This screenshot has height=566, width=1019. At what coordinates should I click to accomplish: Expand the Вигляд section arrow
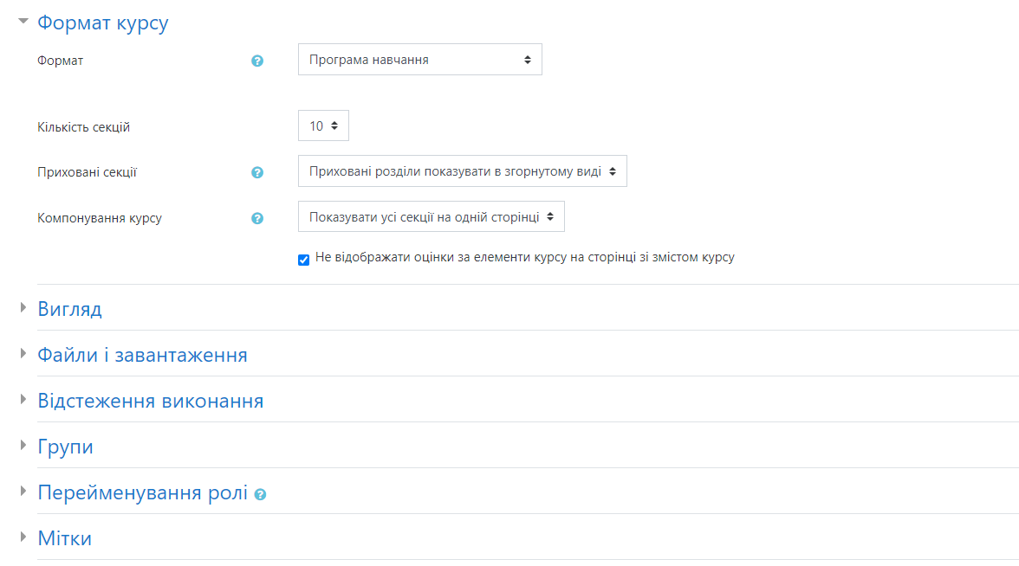[x=23, y=308]
